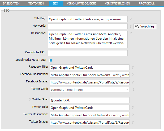Show help for Twitter Description field
Viewport: 164px width, 131px height.
tap(133, 115)
